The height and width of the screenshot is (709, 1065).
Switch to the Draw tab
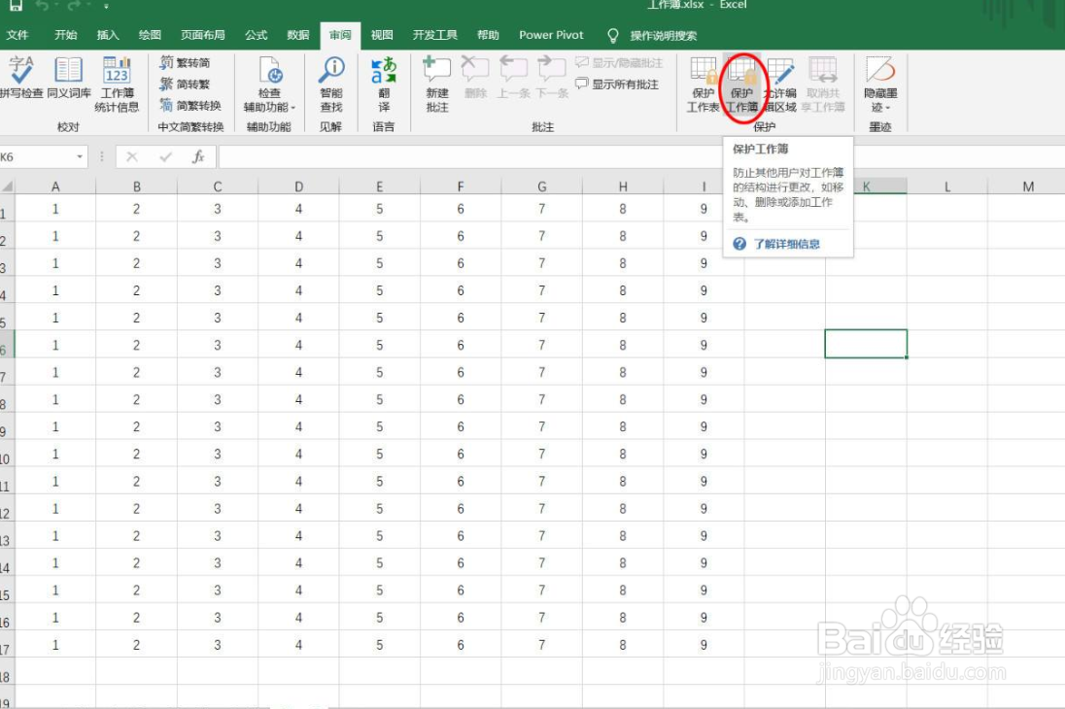150,35
